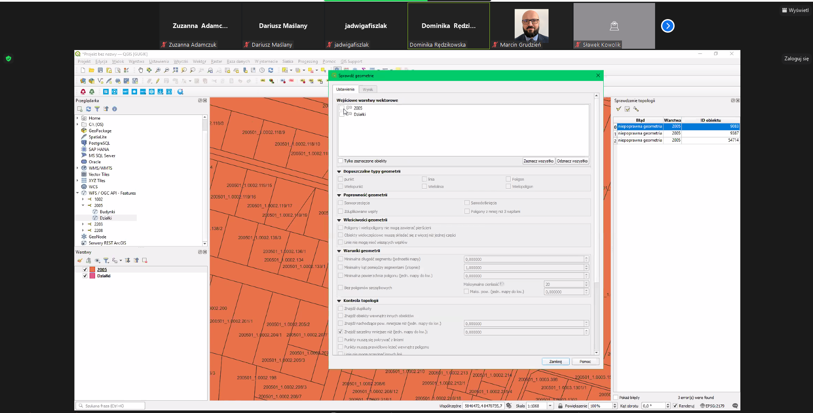Select the Pan Map hand tool

(x=141, y=70)
